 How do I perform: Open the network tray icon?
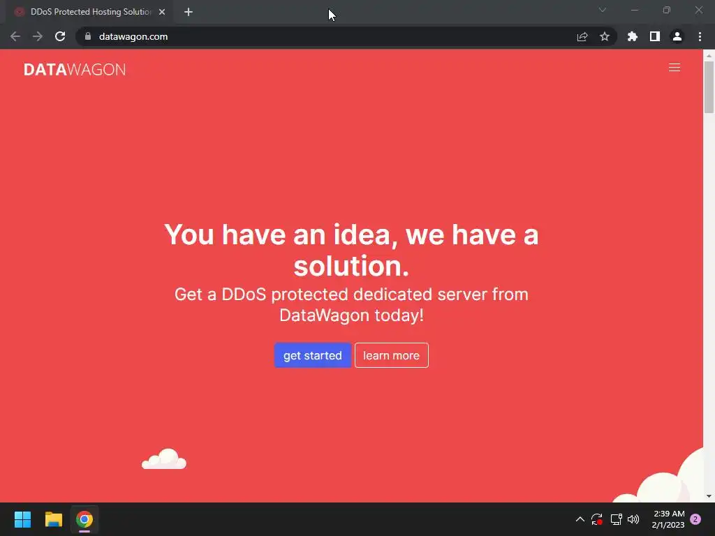[x=616, y=519]
